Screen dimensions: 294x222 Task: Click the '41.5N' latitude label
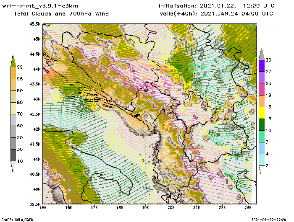click(35, 144)
